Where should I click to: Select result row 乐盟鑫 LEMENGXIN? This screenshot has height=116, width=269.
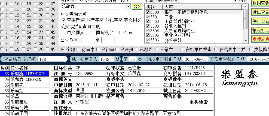tap(25, 74)
